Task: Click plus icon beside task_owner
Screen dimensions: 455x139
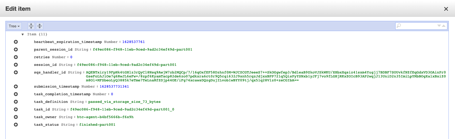Action: click(16, 117)
